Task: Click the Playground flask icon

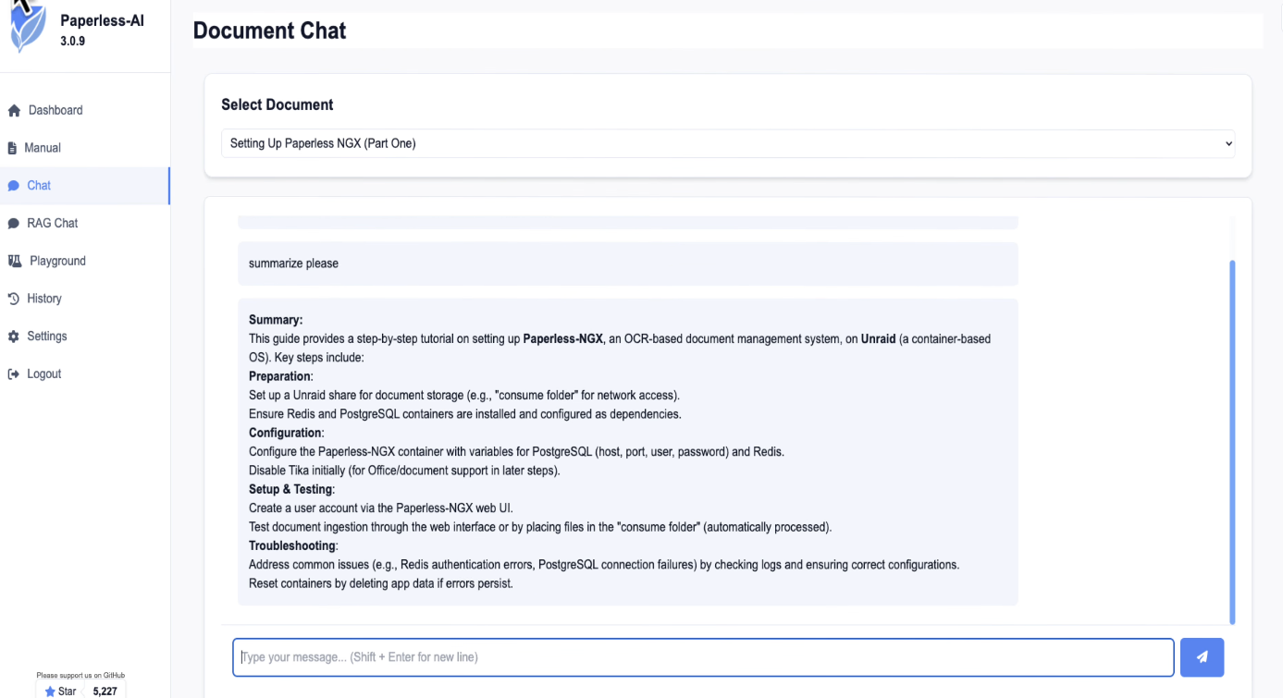Action: (x=15, y=262)
